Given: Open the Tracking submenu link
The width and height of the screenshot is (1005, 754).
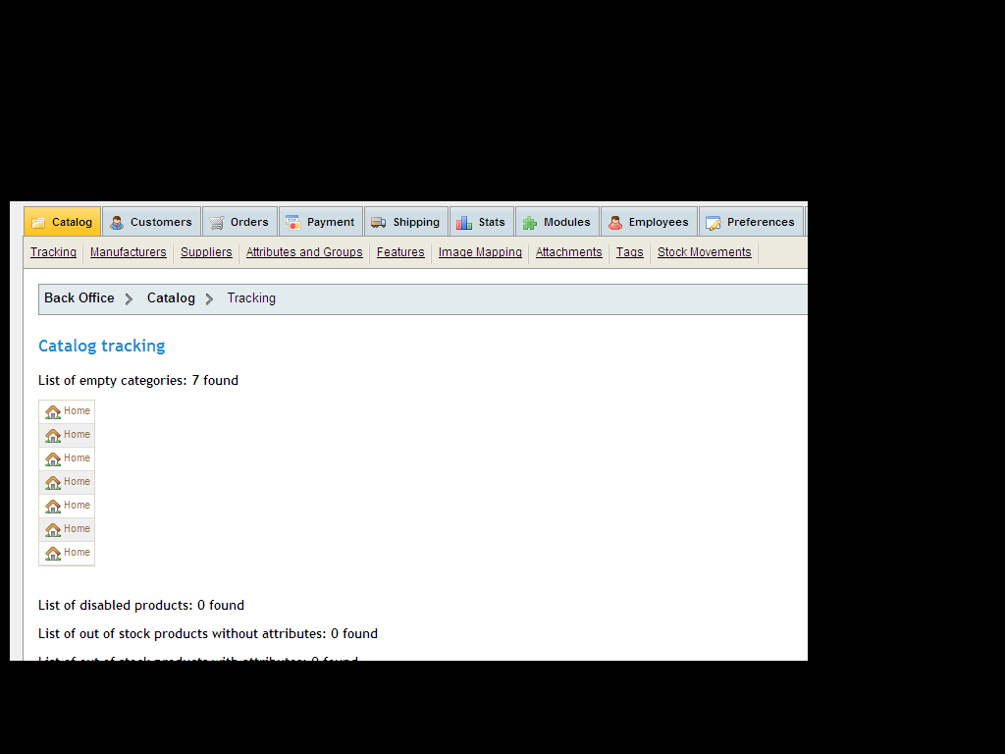Looking at the screenshot, I should [53, 252].
